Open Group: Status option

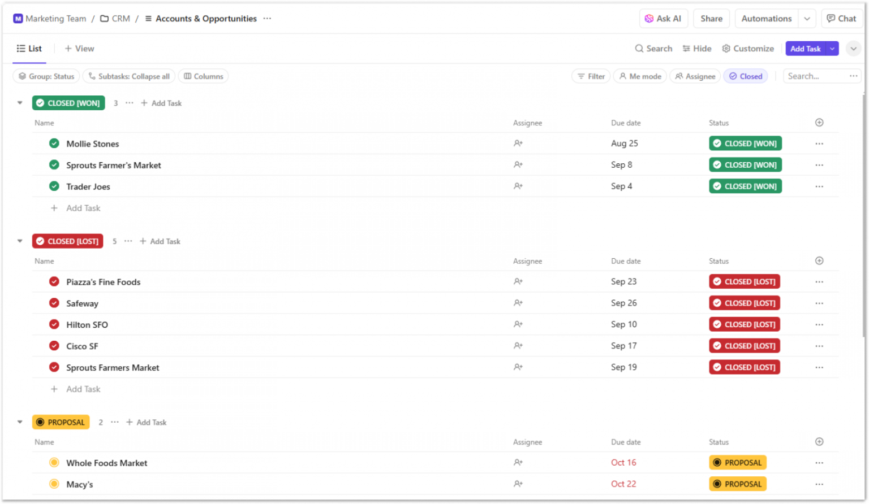point(46,76)
